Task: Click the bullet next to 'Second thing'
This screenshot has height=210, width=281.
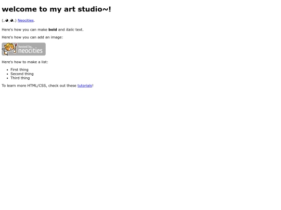Action: pyautogui.click(x=7, y=74)
